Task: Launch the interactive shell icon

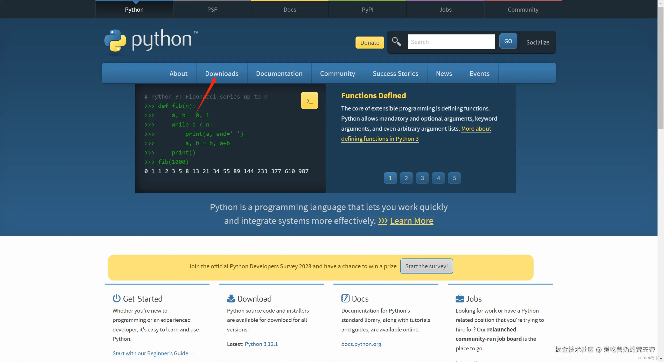Action: tap(309, 100)
